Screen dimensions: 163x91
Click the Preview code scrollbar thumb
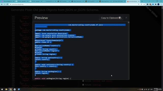[129, 22]
